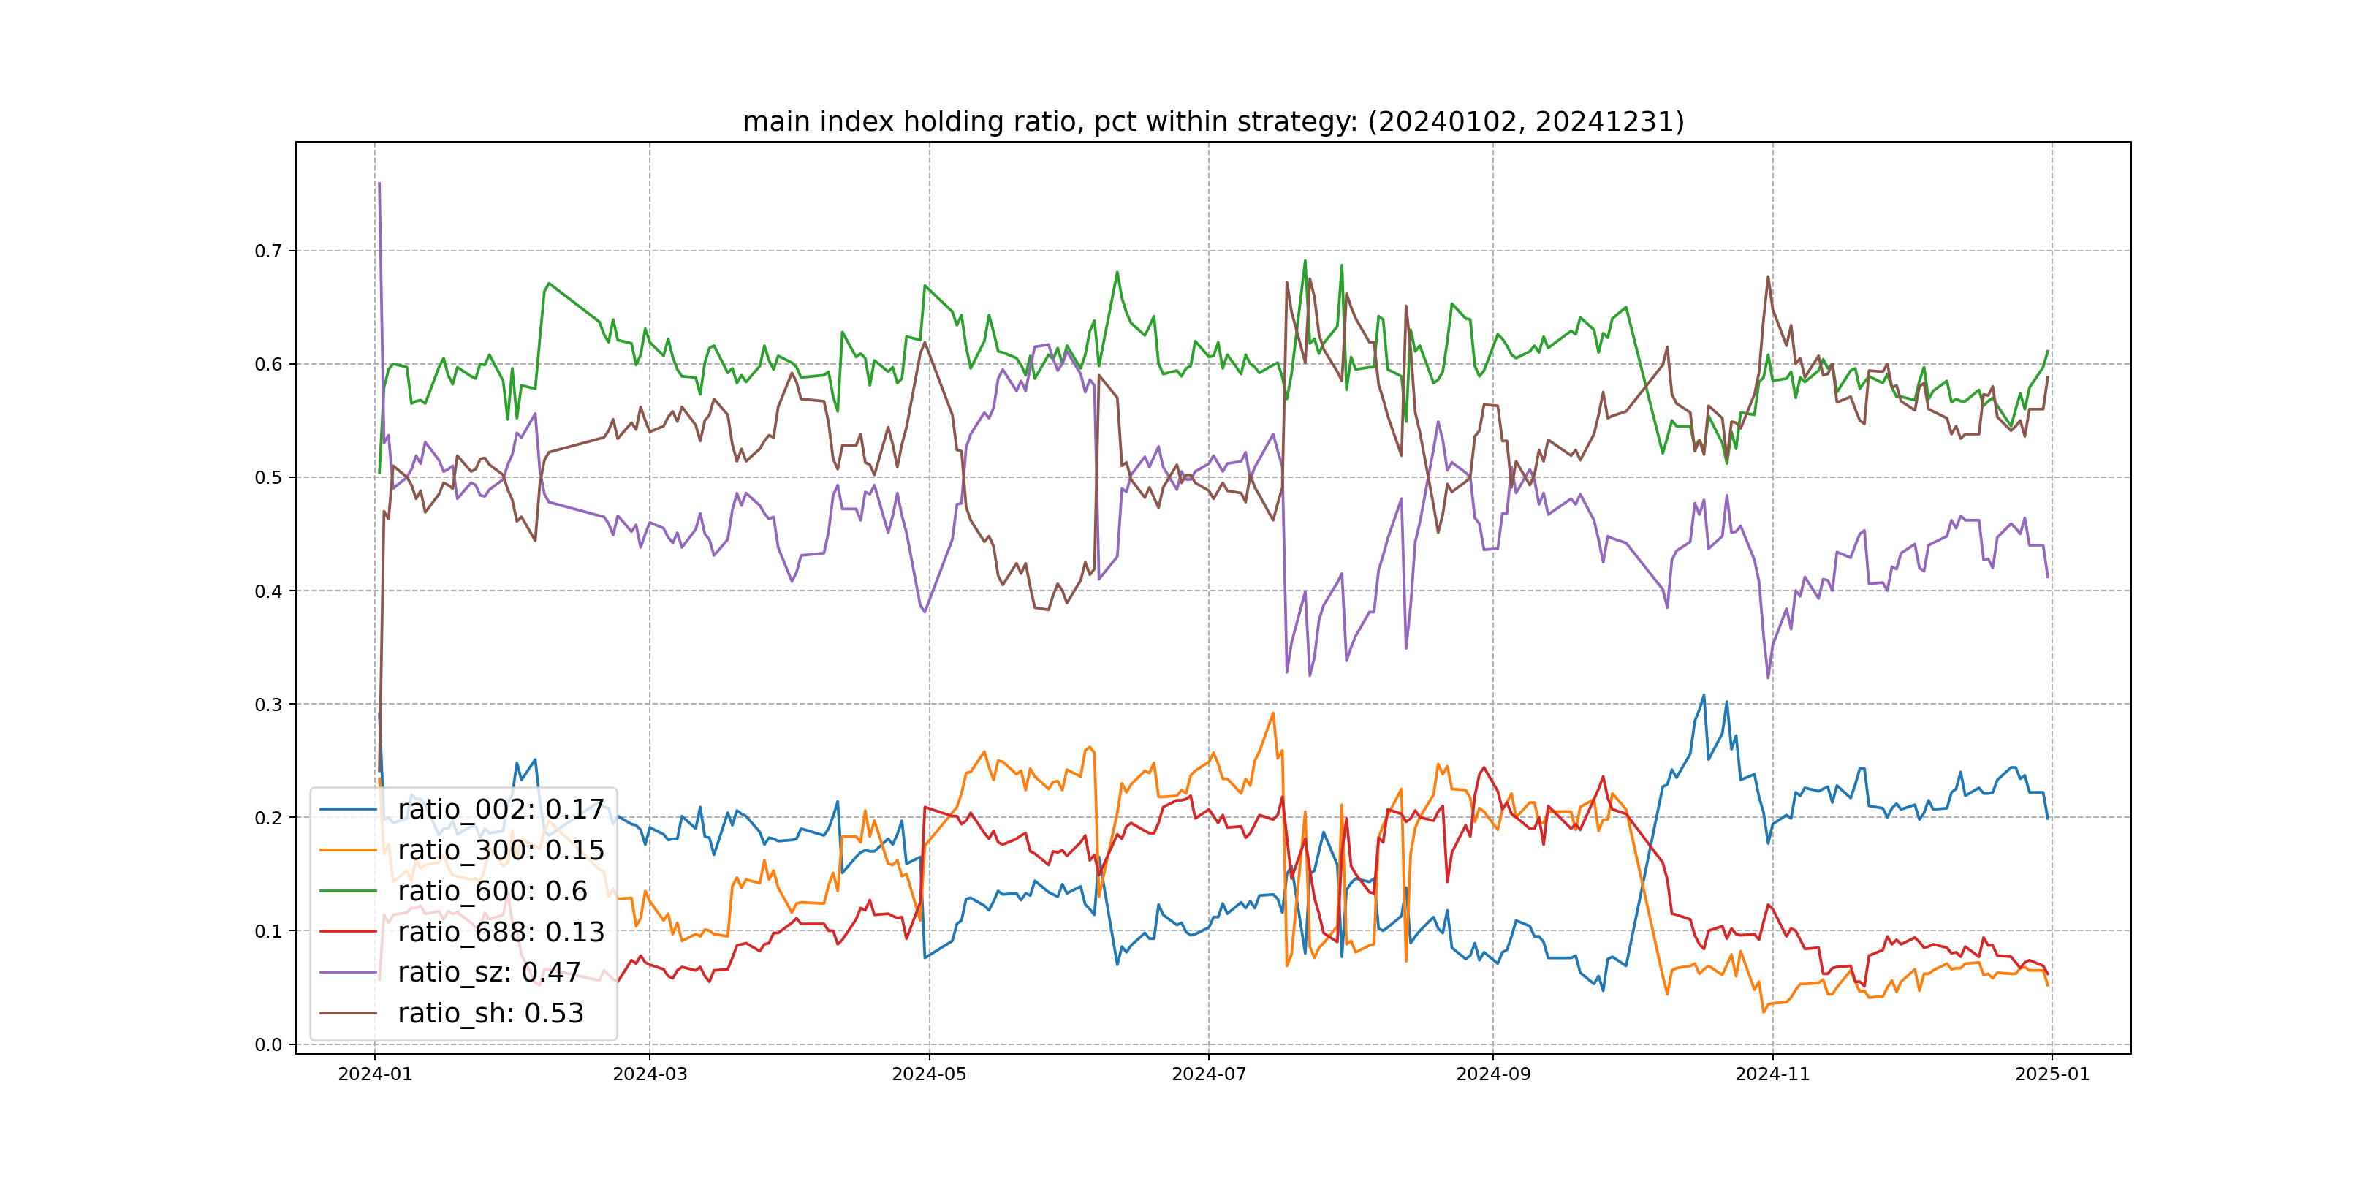Click the green ratio_600 legend line sample
This screenshot has width=2368, height=1184.
click(349, 891)
